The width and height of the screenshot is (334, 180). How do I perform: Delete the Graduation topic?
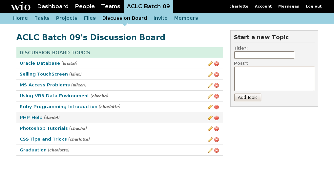point(217,150)
